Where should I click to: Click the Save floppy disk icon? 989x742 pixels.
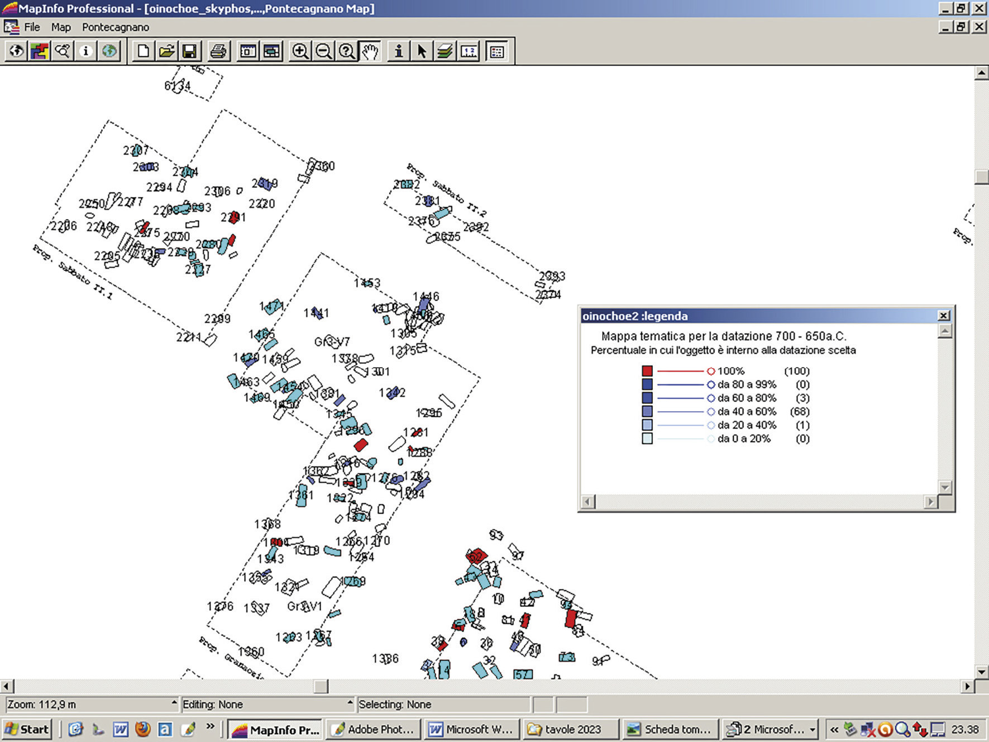tap(190, 51)
